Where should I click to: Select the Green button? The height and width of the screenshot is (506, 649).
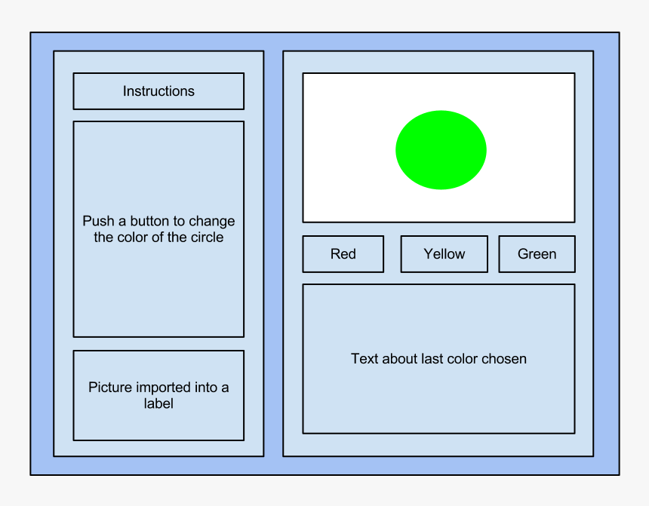537,254
